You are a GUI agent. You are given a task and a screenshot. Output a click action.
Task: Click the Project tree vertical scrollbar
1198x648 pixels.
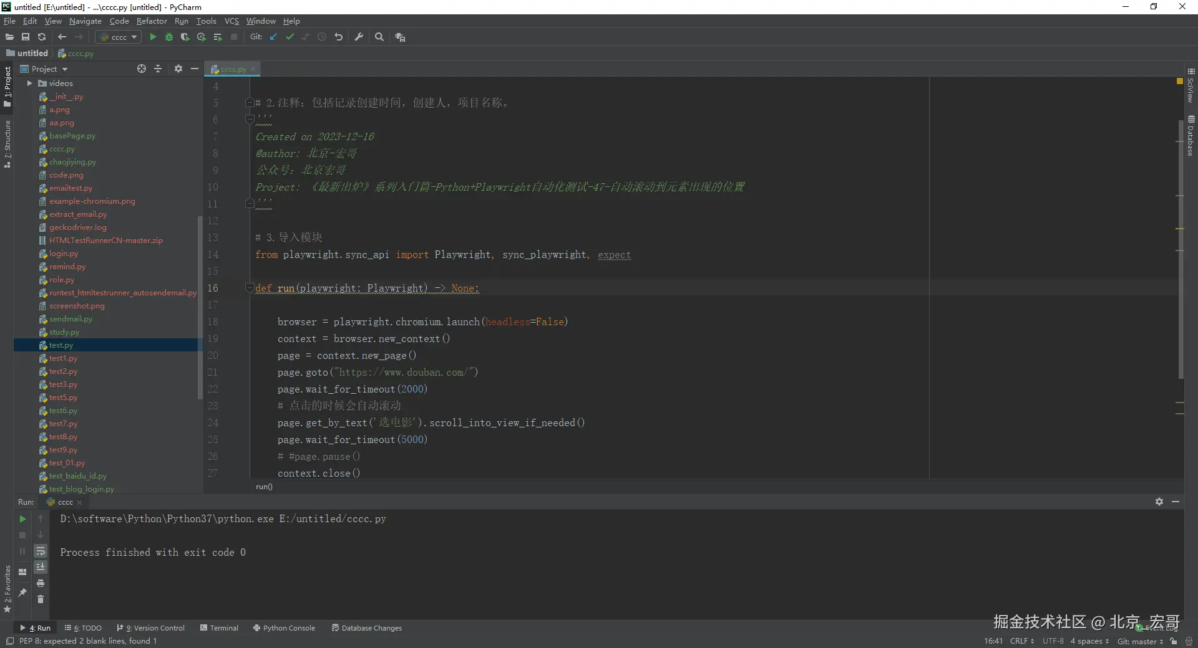[x=200, y=307]
